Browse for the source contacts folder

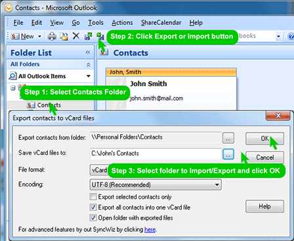pos(228,138)
